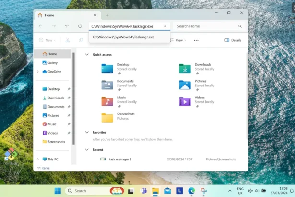Open the volume control in tray
295x197 pixels.
point(257,191)
